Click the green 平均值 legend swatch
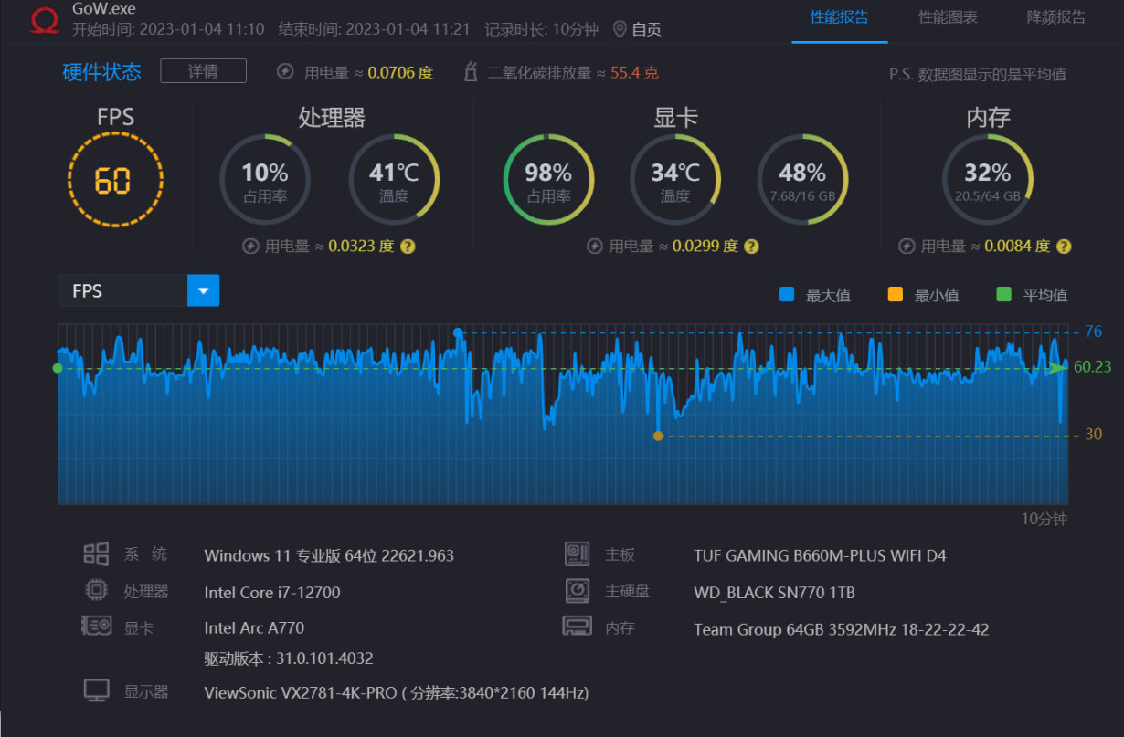The height and width of the screenshot is (737, 1124). pyautogui.click(x=1003, y=294)
